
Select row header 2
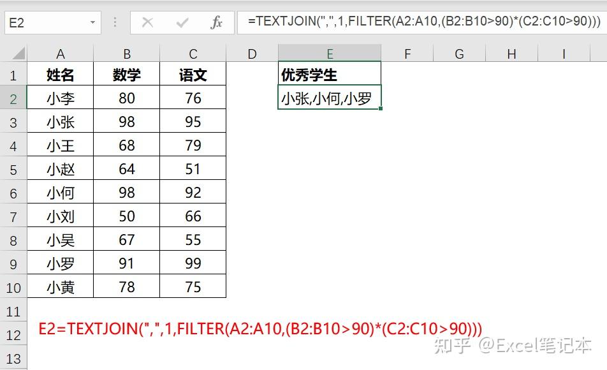click(x=13, y=98)
